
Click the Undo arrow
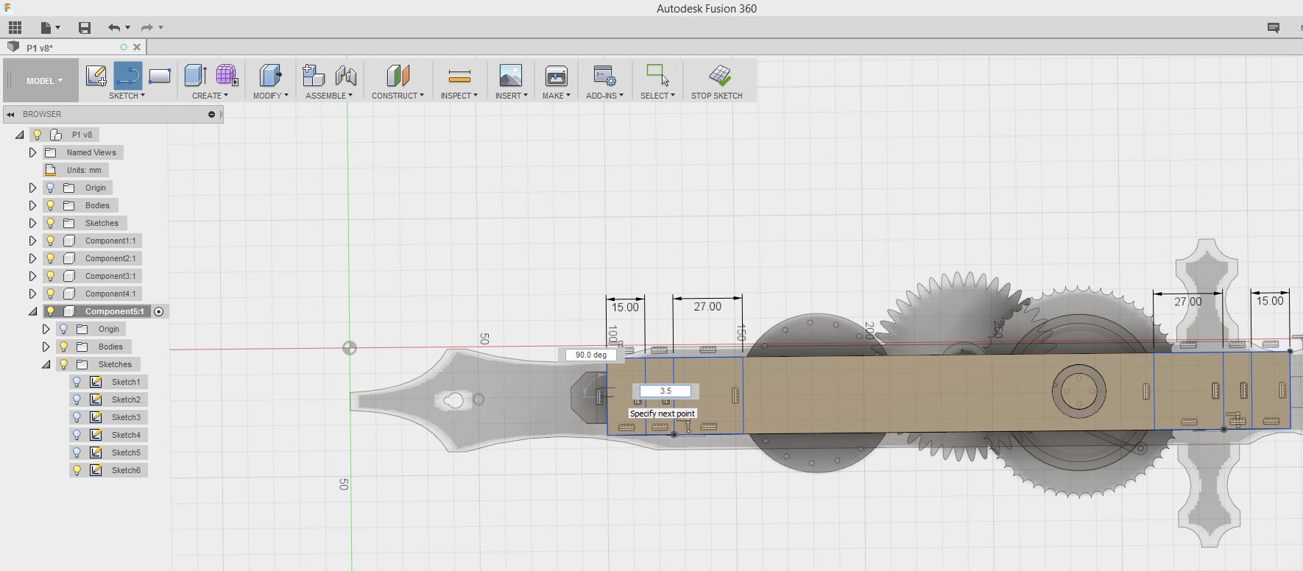[115, 28]
